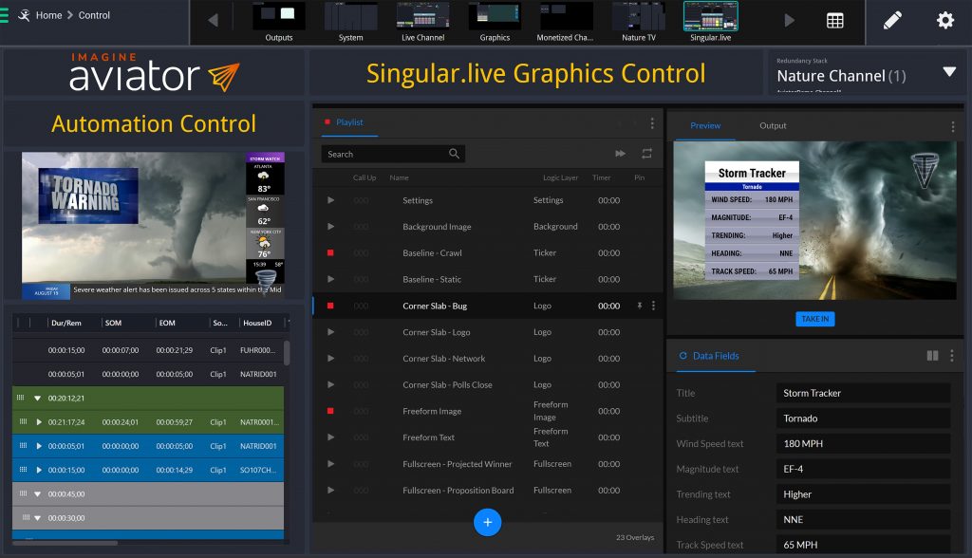This screenshot has width=972, height=558.
Task: Play Fullscreen - Projected Winner overlay
Action: coord(330,464)
